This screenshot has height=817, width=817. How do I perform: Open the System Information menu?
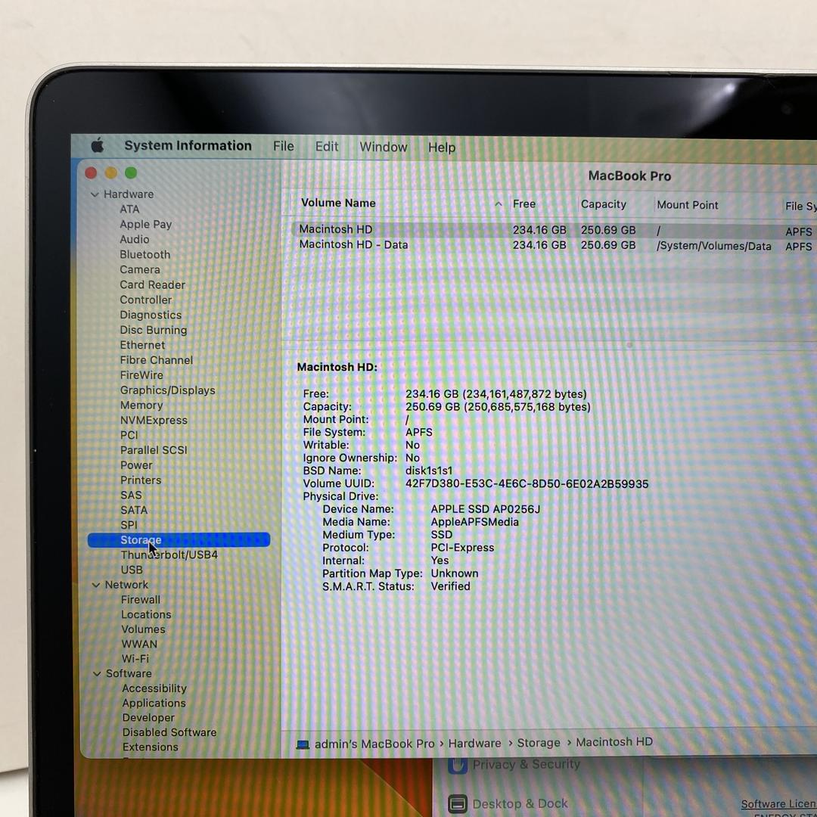[x=188, y=146]
